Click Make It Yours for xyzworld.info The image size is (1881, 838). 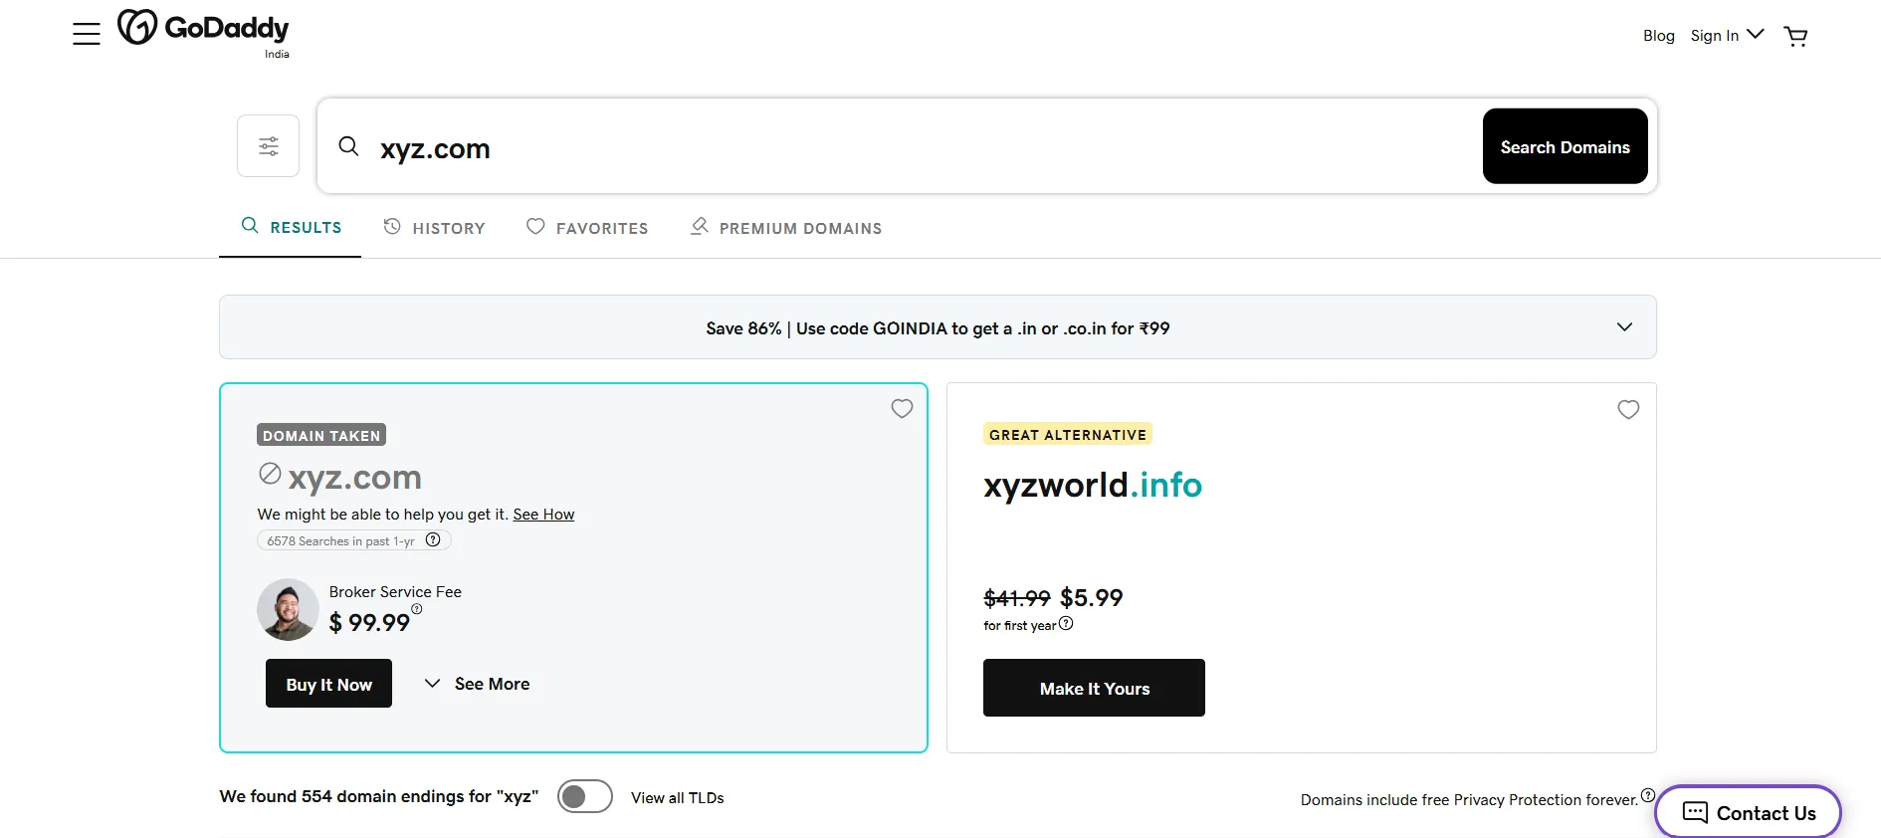point(1094,688)
